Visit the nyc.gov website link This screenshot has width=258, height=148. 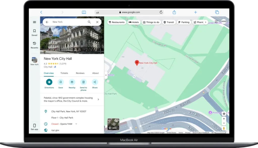[x=55, y=130]
